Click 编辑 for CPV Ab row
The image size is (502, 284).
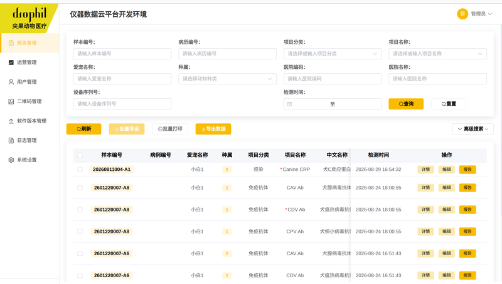[446, 231]
